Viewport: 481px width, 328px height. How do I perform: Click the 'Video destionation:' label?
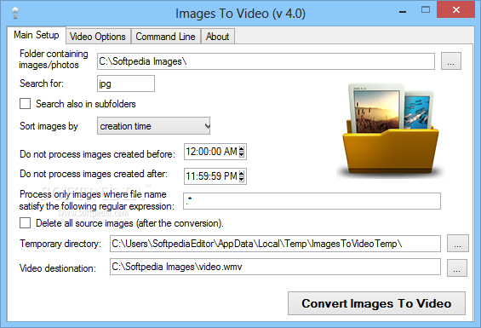tap(58, 268)
